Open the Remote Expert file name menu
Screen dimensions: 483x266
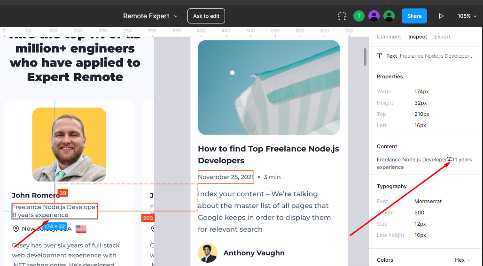tap(150, 16)
